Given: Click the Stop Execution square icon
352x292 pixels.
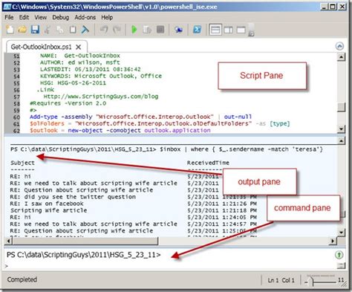Looking at the screenshot, I should [160, 30].
